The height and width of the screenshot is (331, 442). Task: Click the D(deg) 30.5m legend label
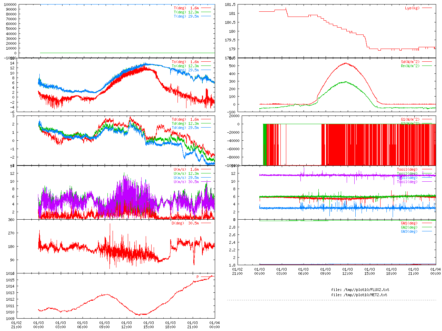(x=185, y=223)
